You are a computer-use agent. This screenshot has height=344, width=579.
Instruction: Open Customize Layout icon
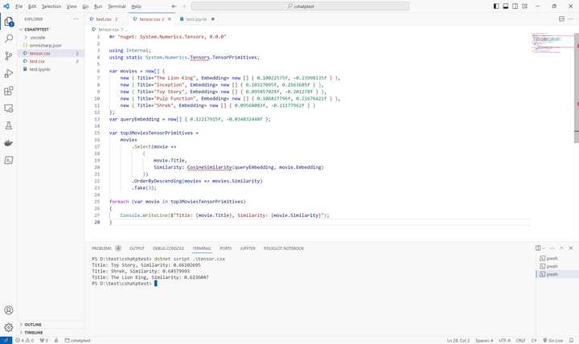pos(524,6)
